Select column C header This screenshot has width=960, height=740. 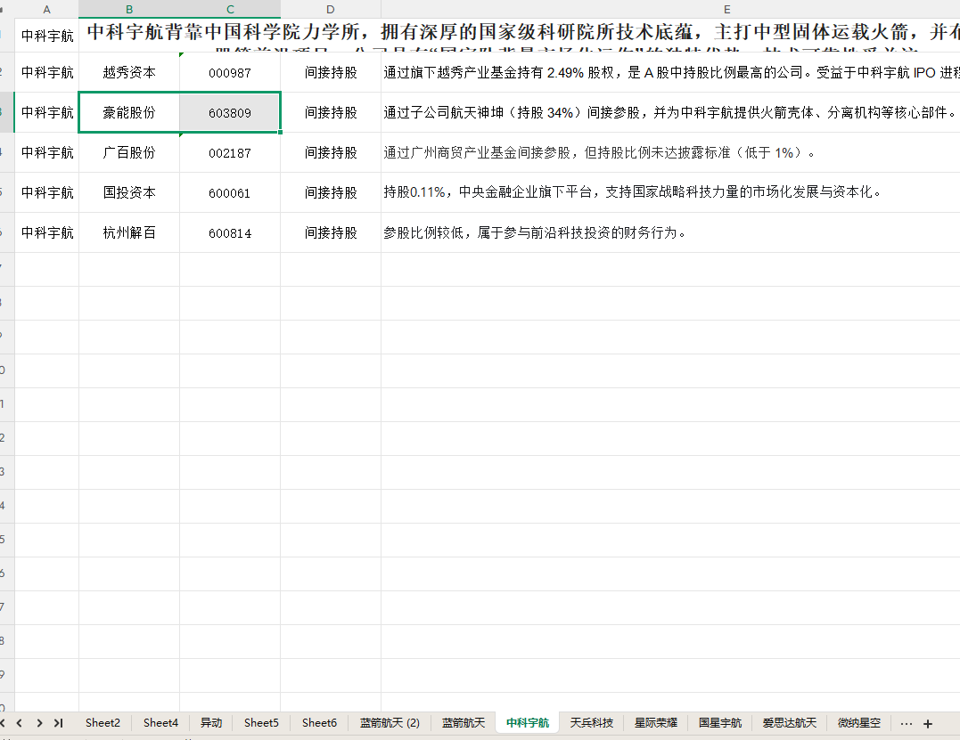[x=230, y=9]
